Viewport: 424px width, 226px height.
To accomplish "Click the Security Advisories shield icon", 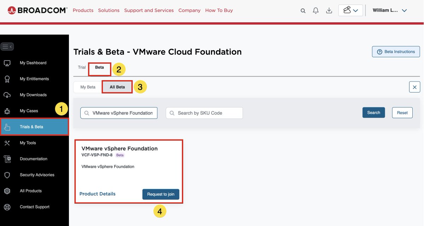I will (7, 175).
